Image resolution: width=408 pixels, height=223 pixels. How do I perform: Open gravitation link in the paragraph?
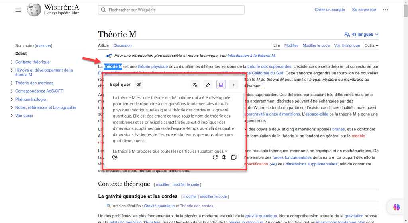point(354,216)
